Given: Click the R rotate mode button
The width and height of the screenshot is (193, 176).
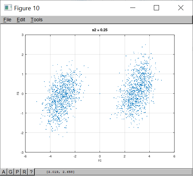Looking at the screenshot, I should (x=24, y=172).
